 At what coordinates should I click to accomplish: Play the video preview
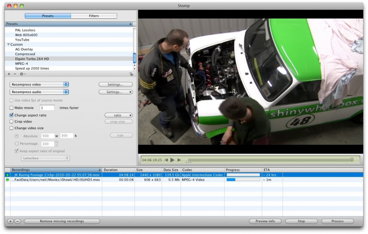click(x=173, y=160)
